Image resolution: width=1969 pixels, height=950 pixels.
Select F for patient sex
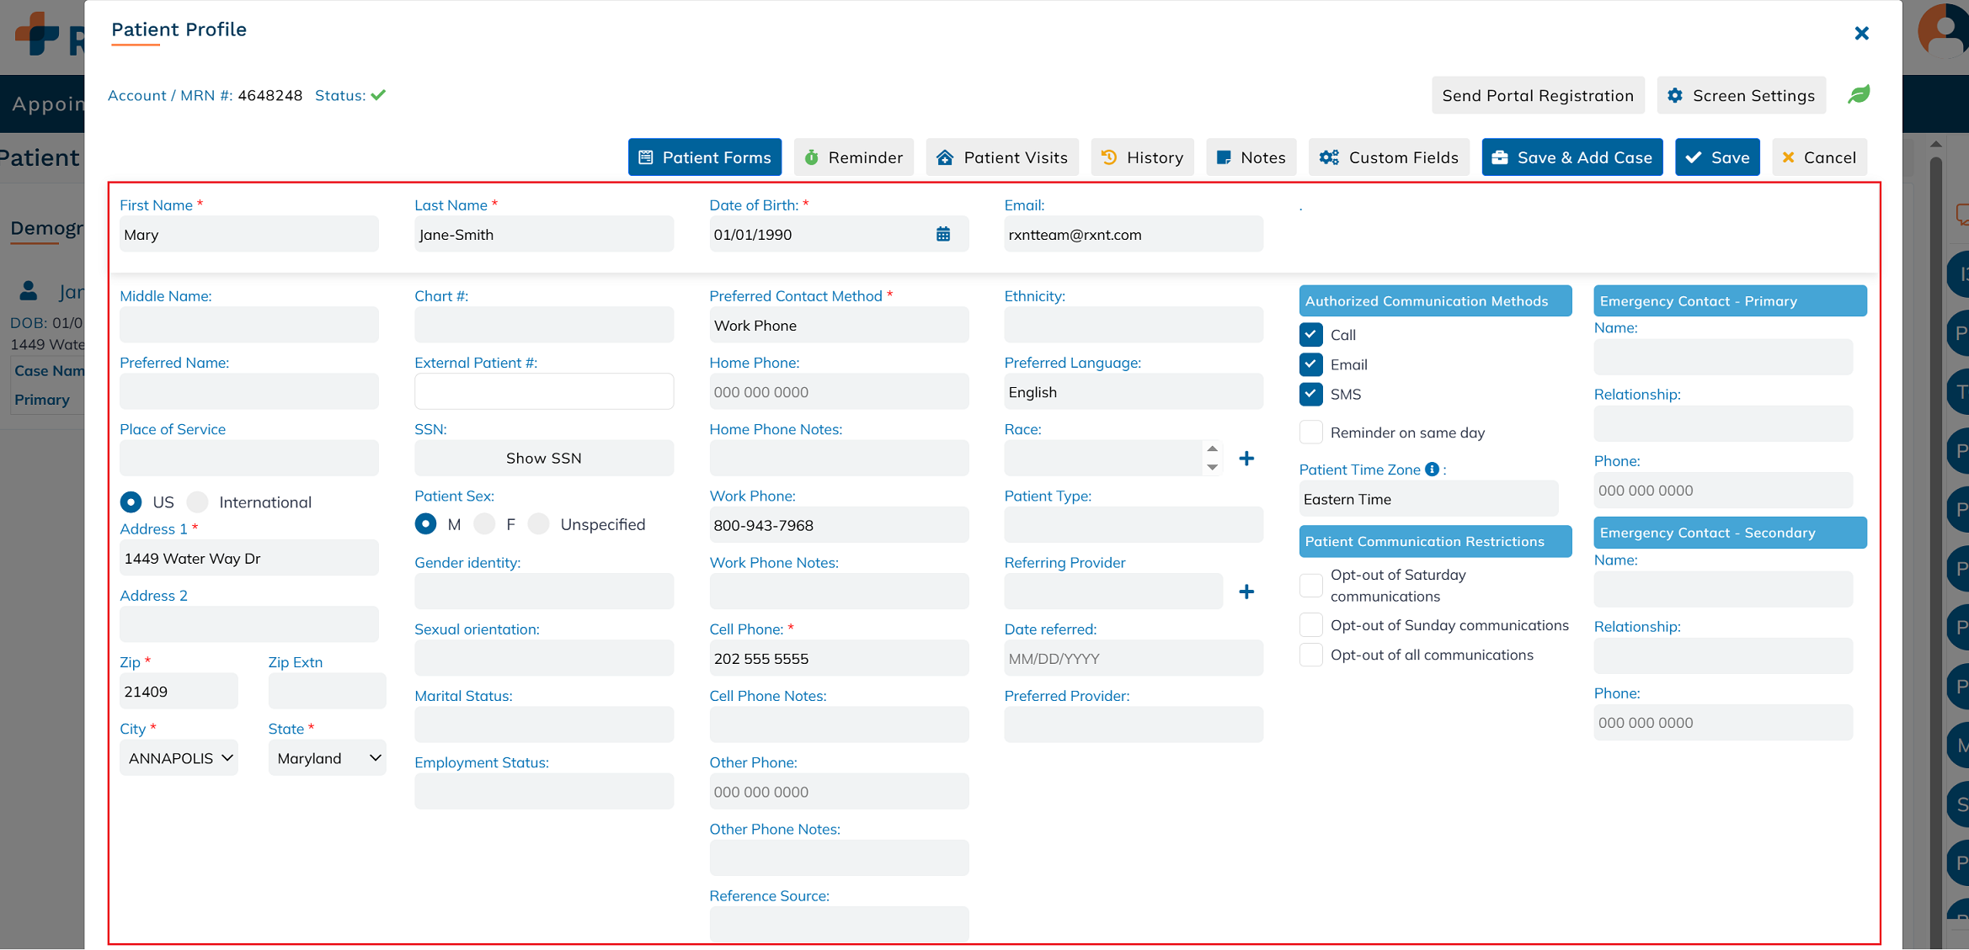coord(484,524)
